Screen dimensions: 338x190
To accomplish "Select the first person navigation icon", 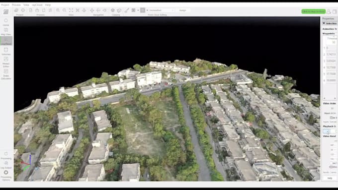I will [105, 10].
